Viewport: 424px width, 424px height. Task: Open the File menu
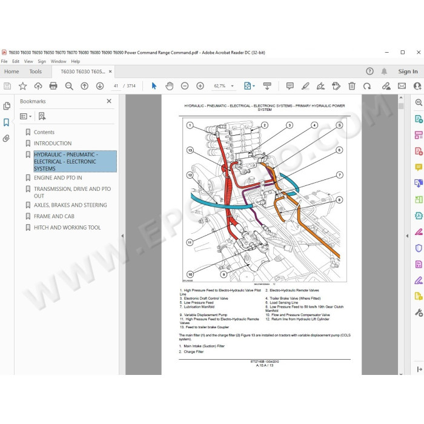point(4,61)
